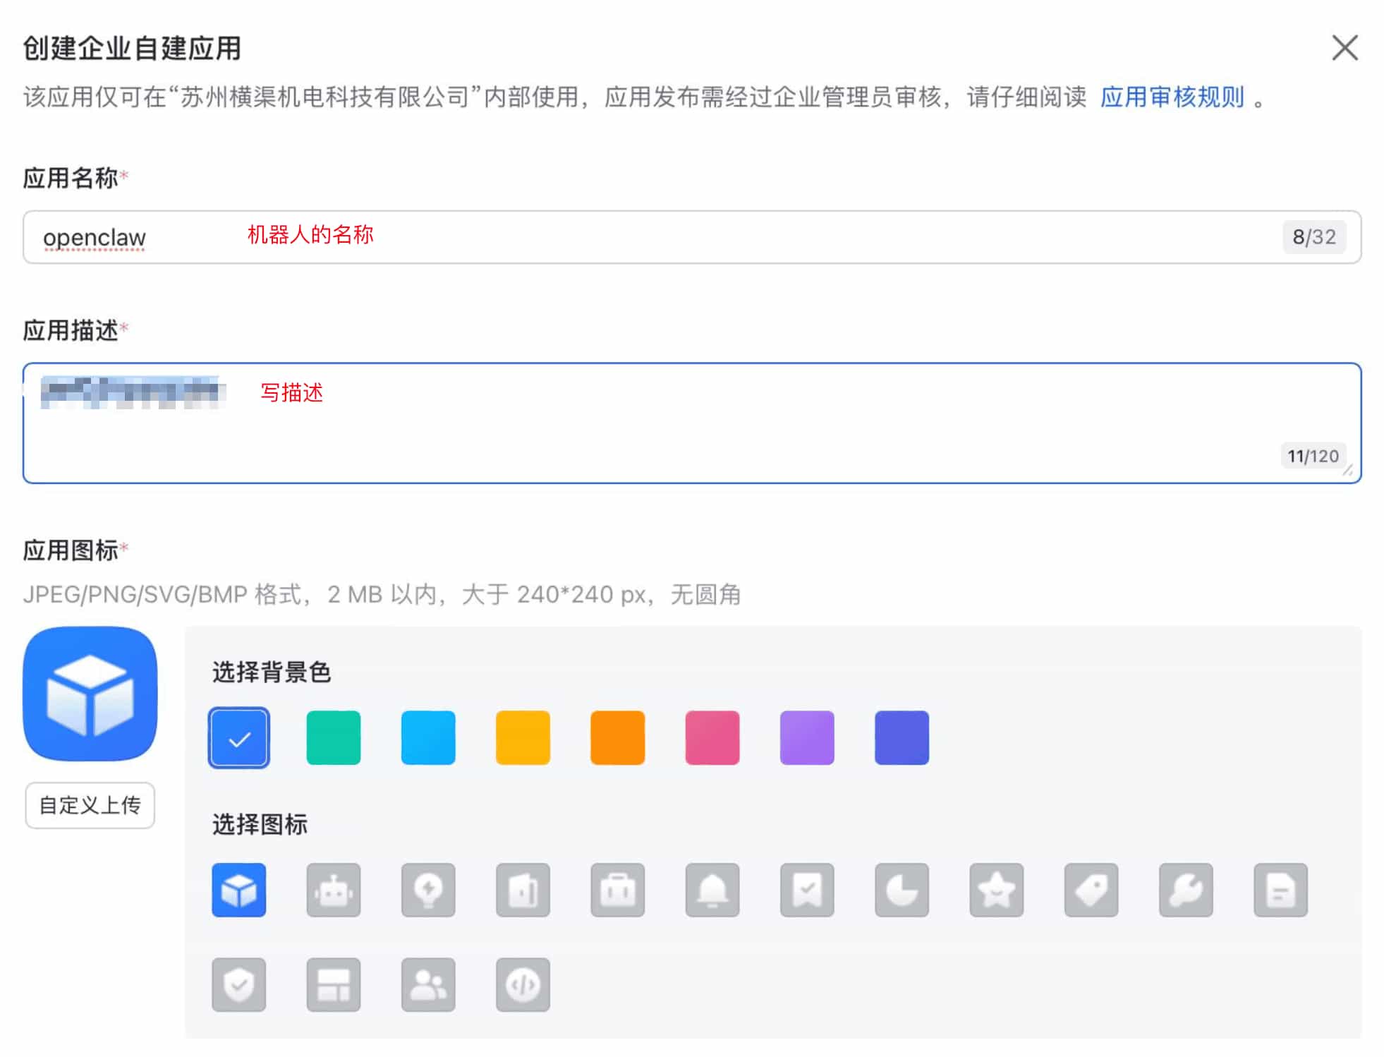Pick the briefcase icon option
The image size is (1384, 1057).
point(617,890)
